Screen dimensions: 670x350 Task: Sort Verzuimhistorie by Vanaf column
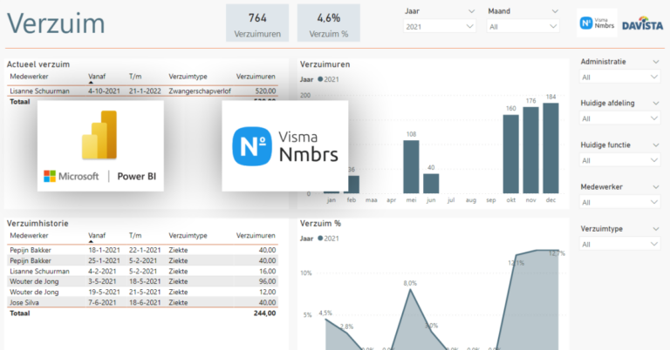(97, 236)
